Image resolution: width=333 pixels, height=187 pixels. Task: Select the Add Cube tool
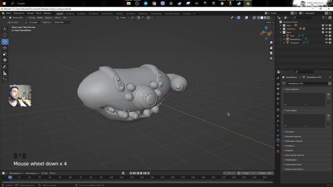tap(5, 80)
